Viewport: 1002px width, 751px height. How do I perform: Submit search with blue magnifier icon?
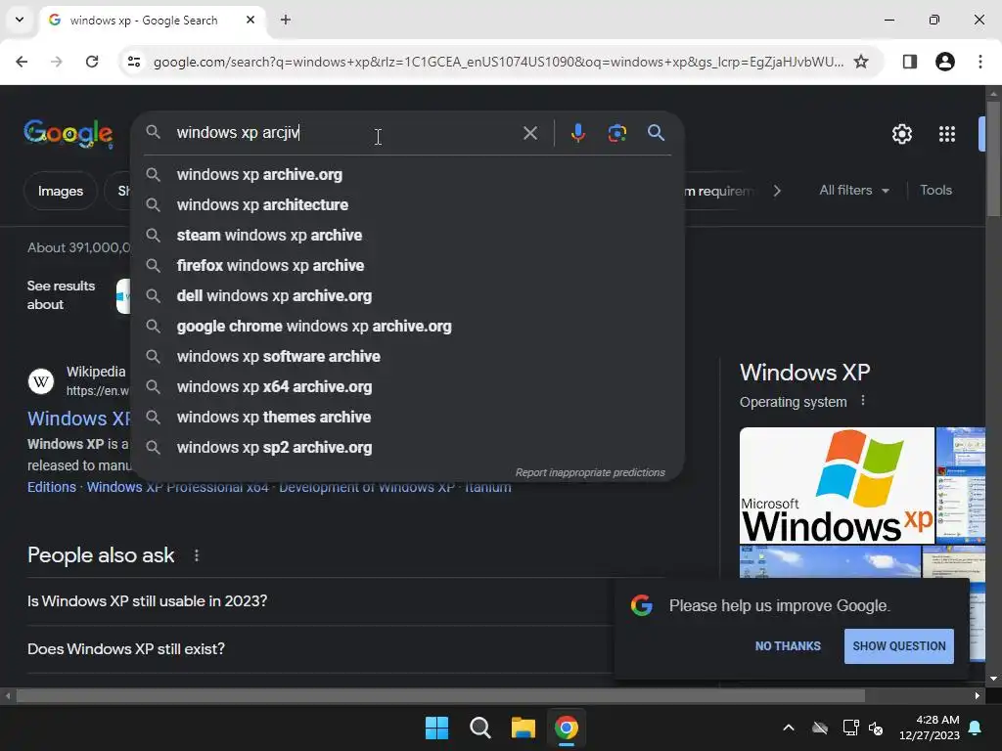pos(656,133)
